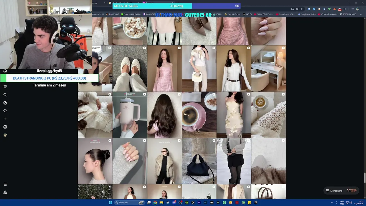Open notifications heart icon in sidebar
The width and height of the screenshot is (366, 206).
pos(5,111)
